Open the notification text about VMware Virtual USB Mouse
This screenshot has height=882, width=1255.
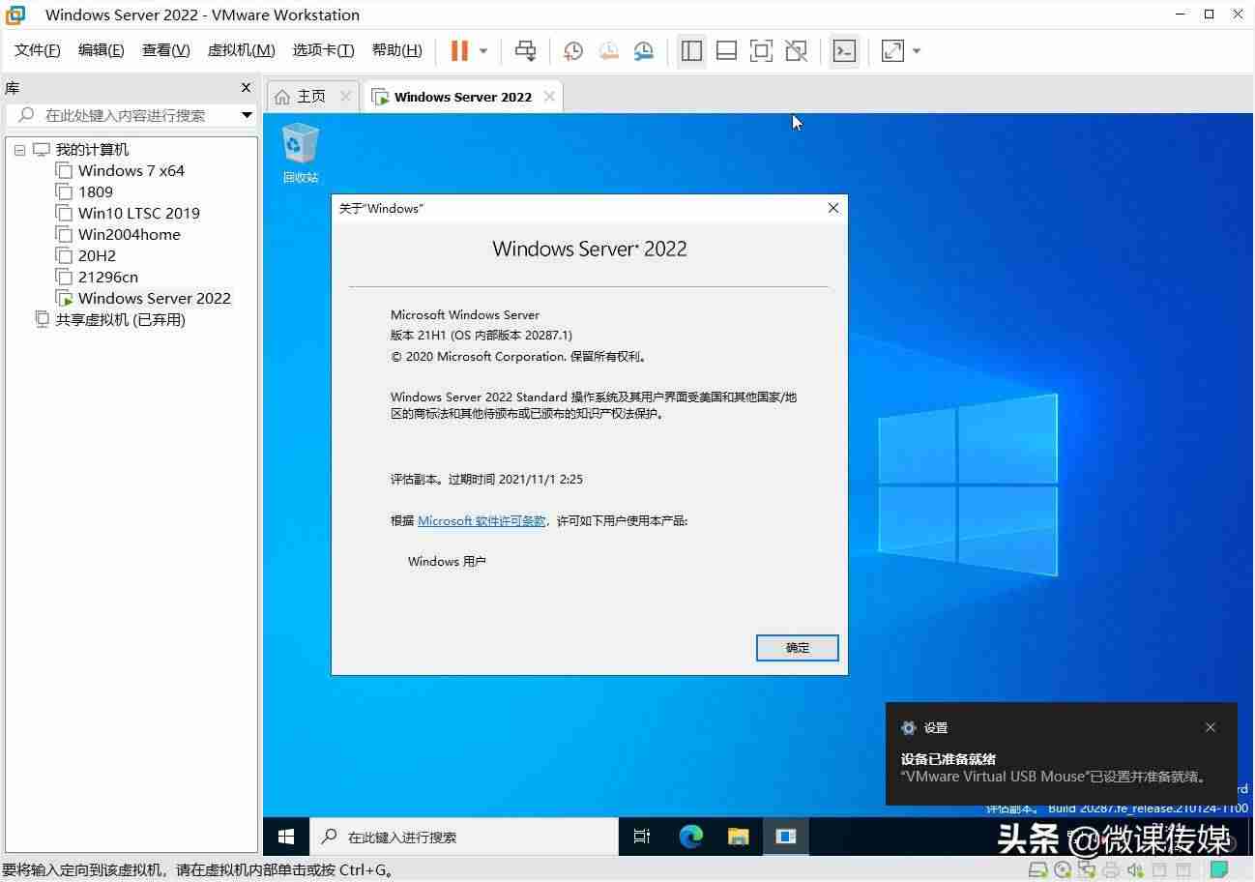click(x=1053, y=777)
